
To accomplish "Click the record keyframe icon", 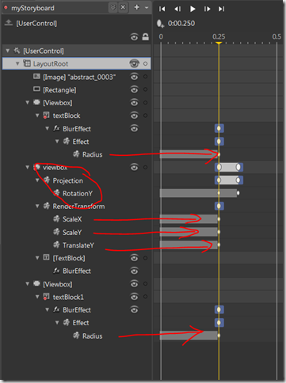I will point(160,24).
